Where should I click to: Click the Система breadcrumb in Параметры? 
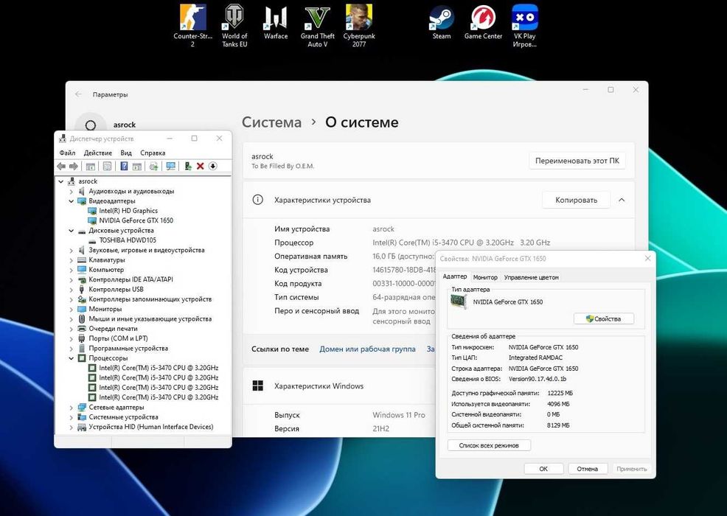(x=271, y=122)
